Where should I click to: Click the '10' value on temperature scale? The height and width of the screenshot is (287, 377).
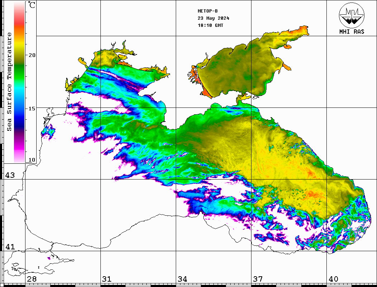(x=32, y=160)
